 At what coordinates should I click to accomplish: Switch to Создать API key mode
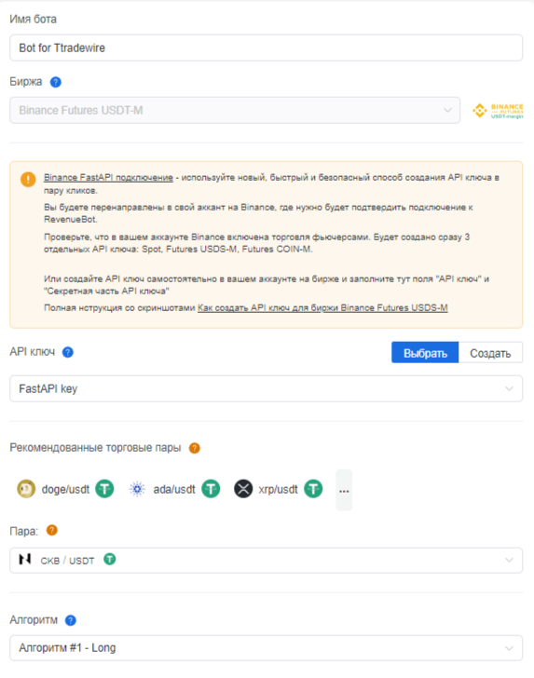[490, 353]
